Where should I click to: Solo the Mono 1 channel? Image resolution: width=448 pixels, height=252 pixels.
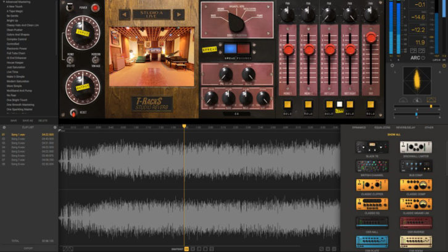point(288,104)
